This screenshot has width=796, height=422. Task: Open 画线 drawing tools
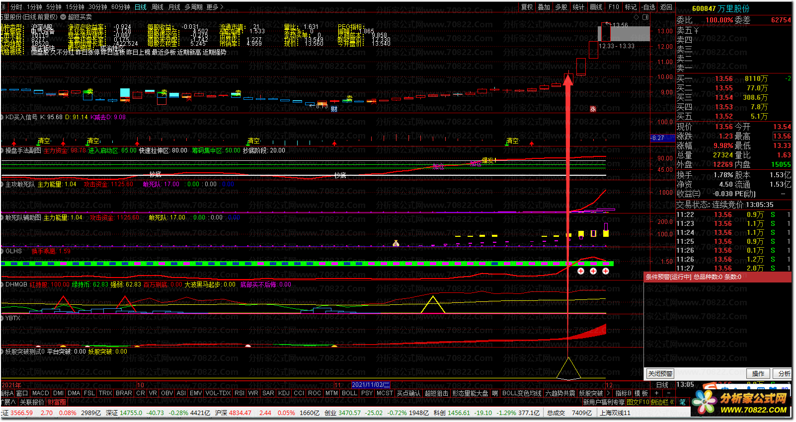point(596,7)
